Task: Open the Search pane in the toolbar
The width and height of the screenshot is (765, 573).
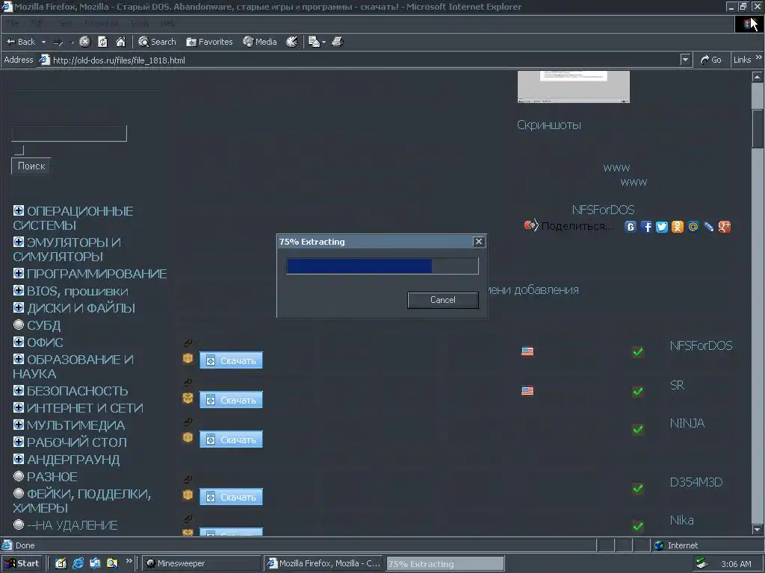Action: [x=157, y=42]
